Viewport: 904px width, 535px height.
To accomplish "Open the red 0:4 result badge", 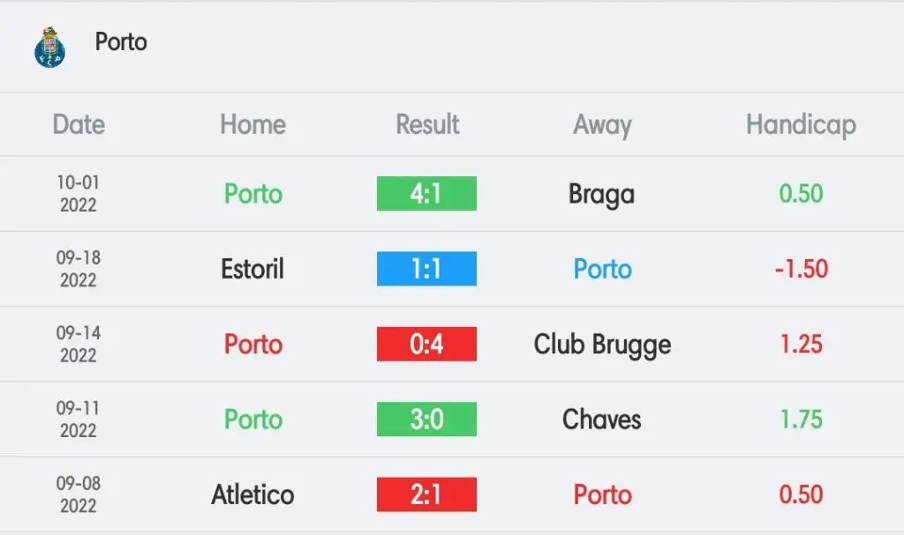I will (x=426, y=345).
